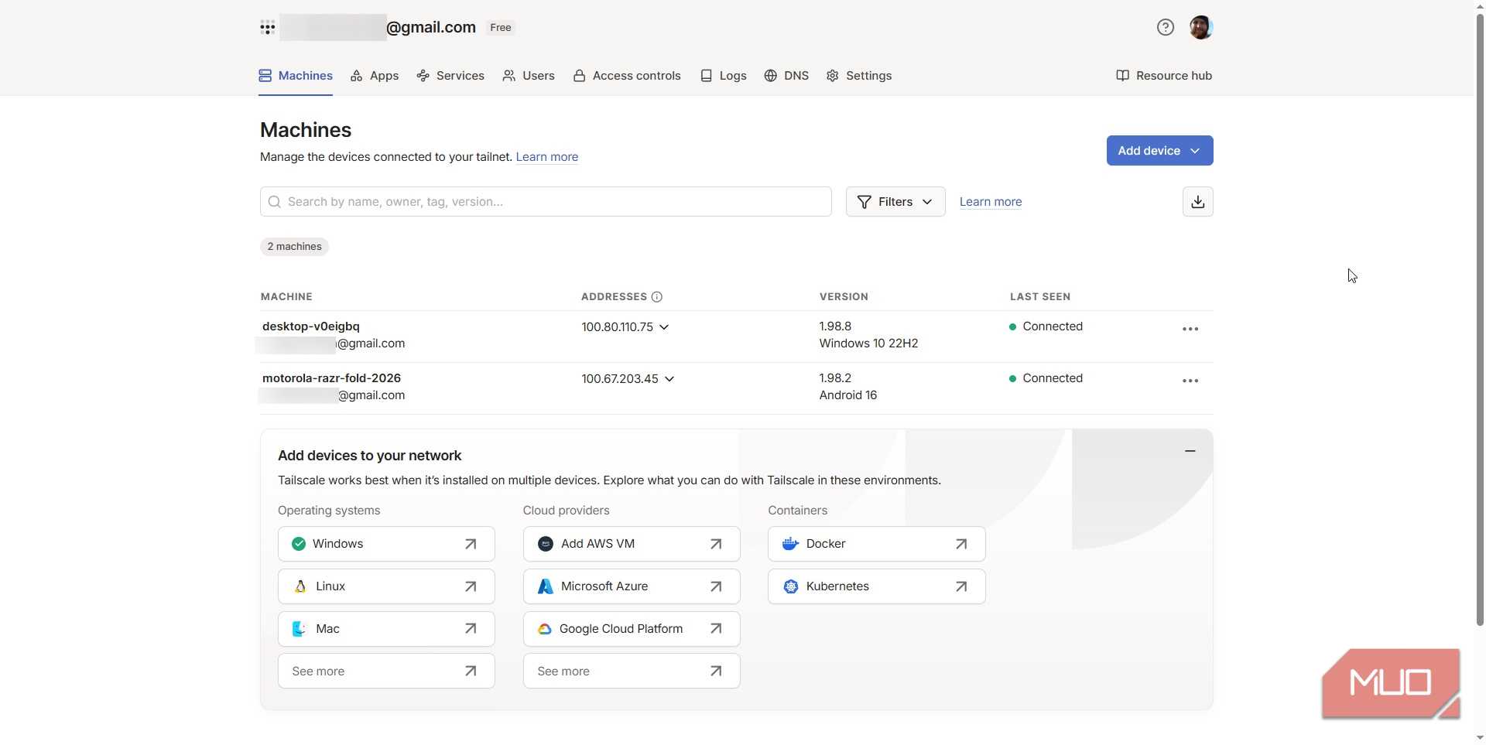Download machines list via export icon
Image resolution: width=1486 pixels, height=745 pixels.
(x=1197, y=202)
